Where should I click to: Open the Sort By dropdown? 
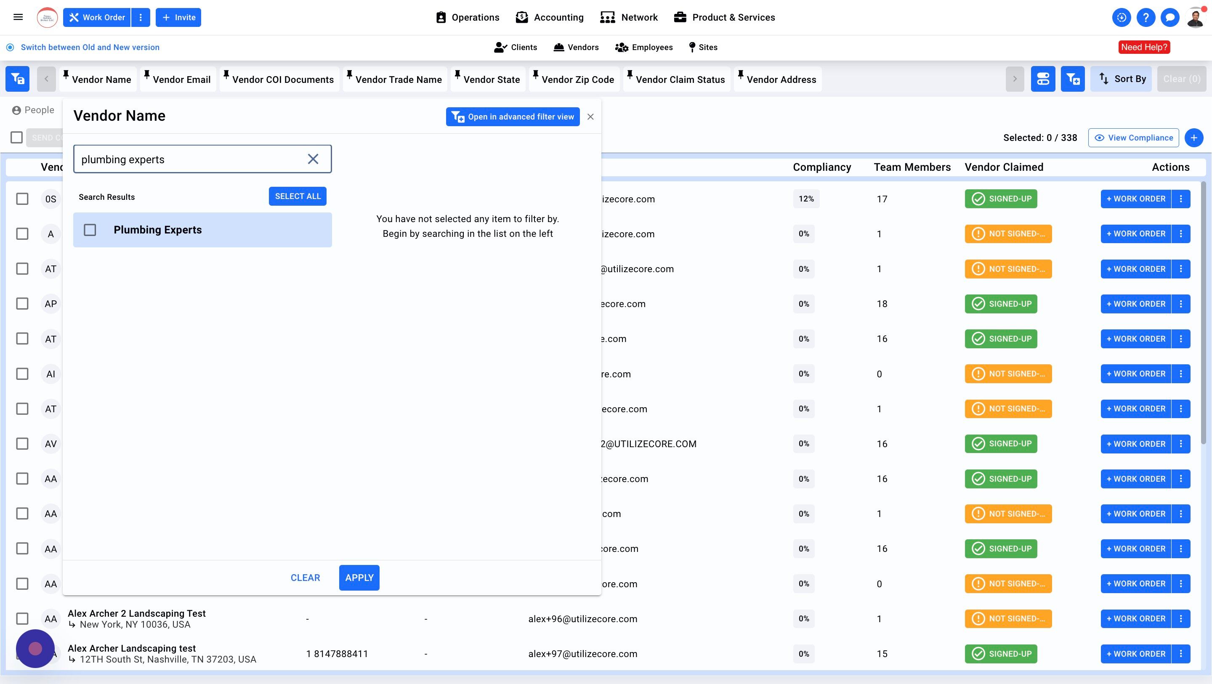(x=1121, y=79)
